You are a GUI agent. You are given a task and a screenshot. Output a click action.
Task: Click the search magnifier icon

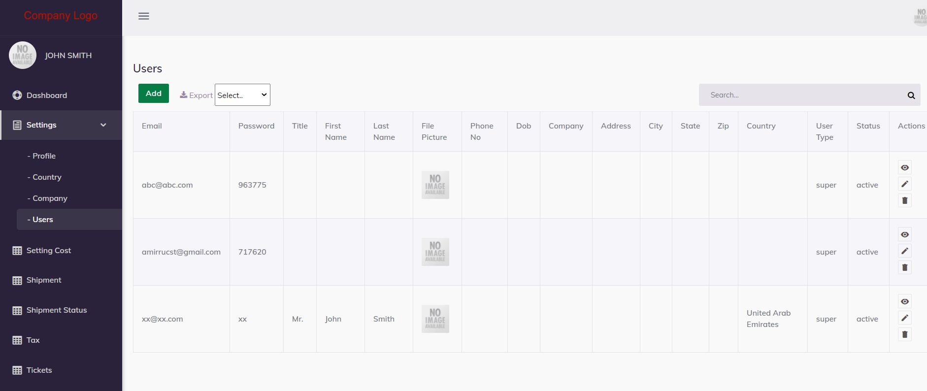[911, 96]
